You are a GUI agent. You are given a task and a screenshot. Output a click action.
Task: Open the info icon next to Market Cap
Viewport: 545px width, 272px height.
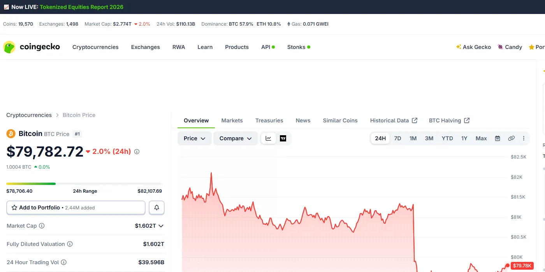pyautogui.click(x=42, y=226)
